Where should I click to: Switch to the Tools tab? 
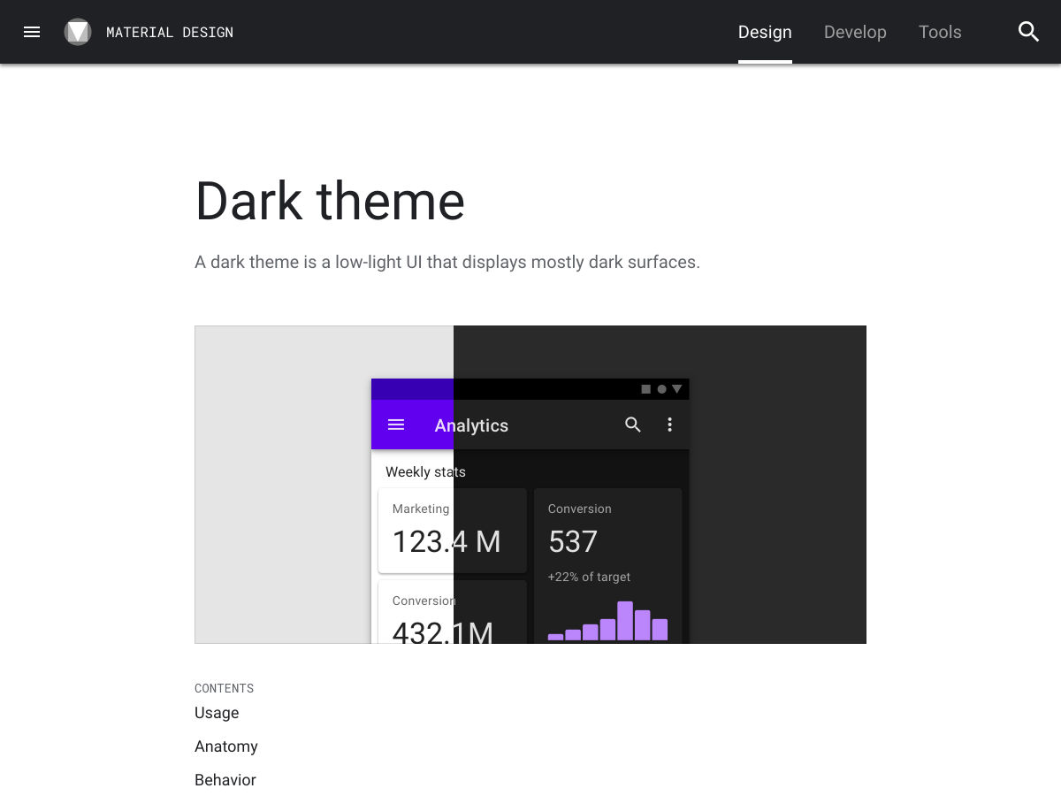pos(940,32)
